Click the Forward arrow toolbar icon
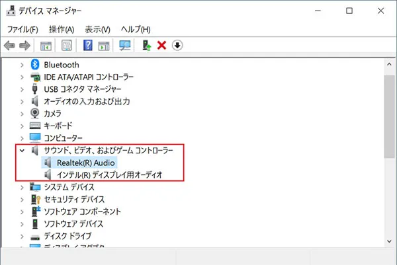Image resolution: width=397 pixels, height=265 pixels. (24, 46)
